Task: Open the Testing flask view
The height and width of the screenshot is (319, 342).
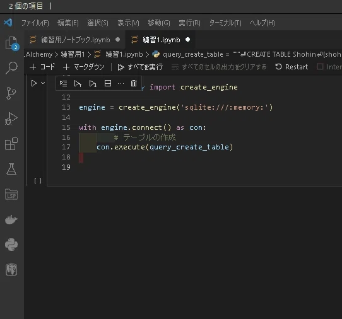Action: 11,169
